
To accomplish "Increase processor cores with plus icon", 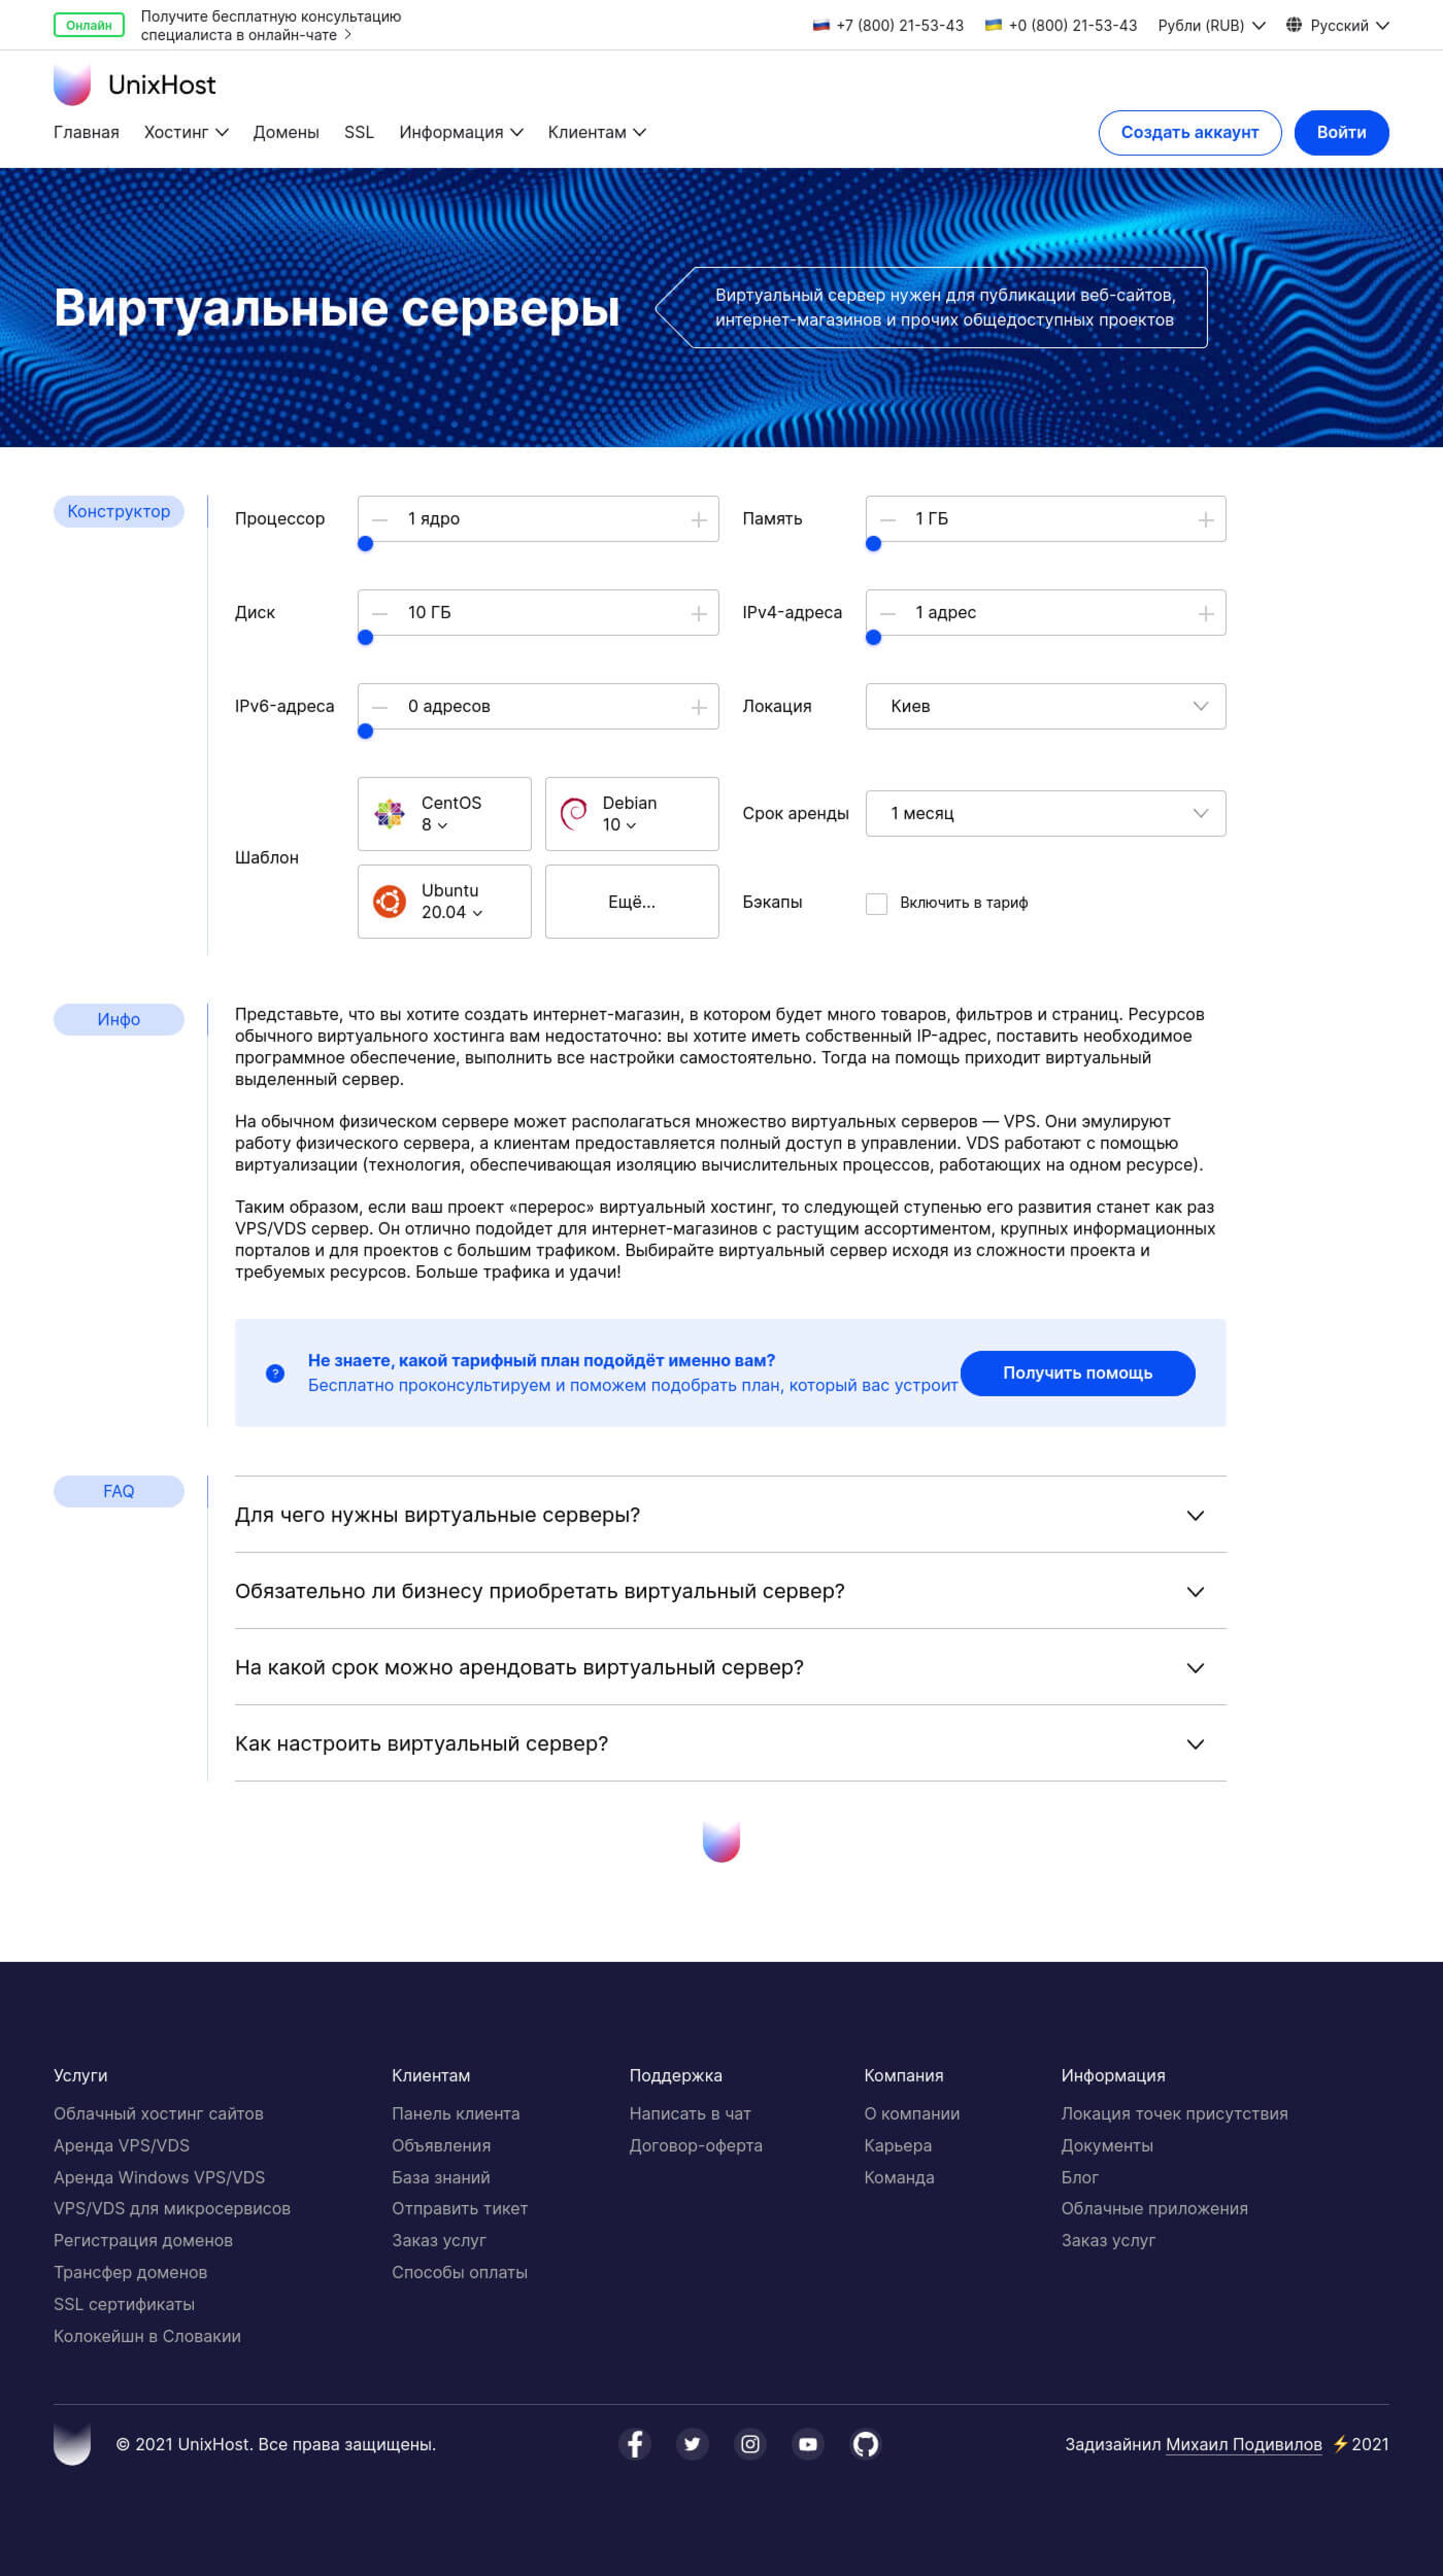I will [x=699, y=520].
